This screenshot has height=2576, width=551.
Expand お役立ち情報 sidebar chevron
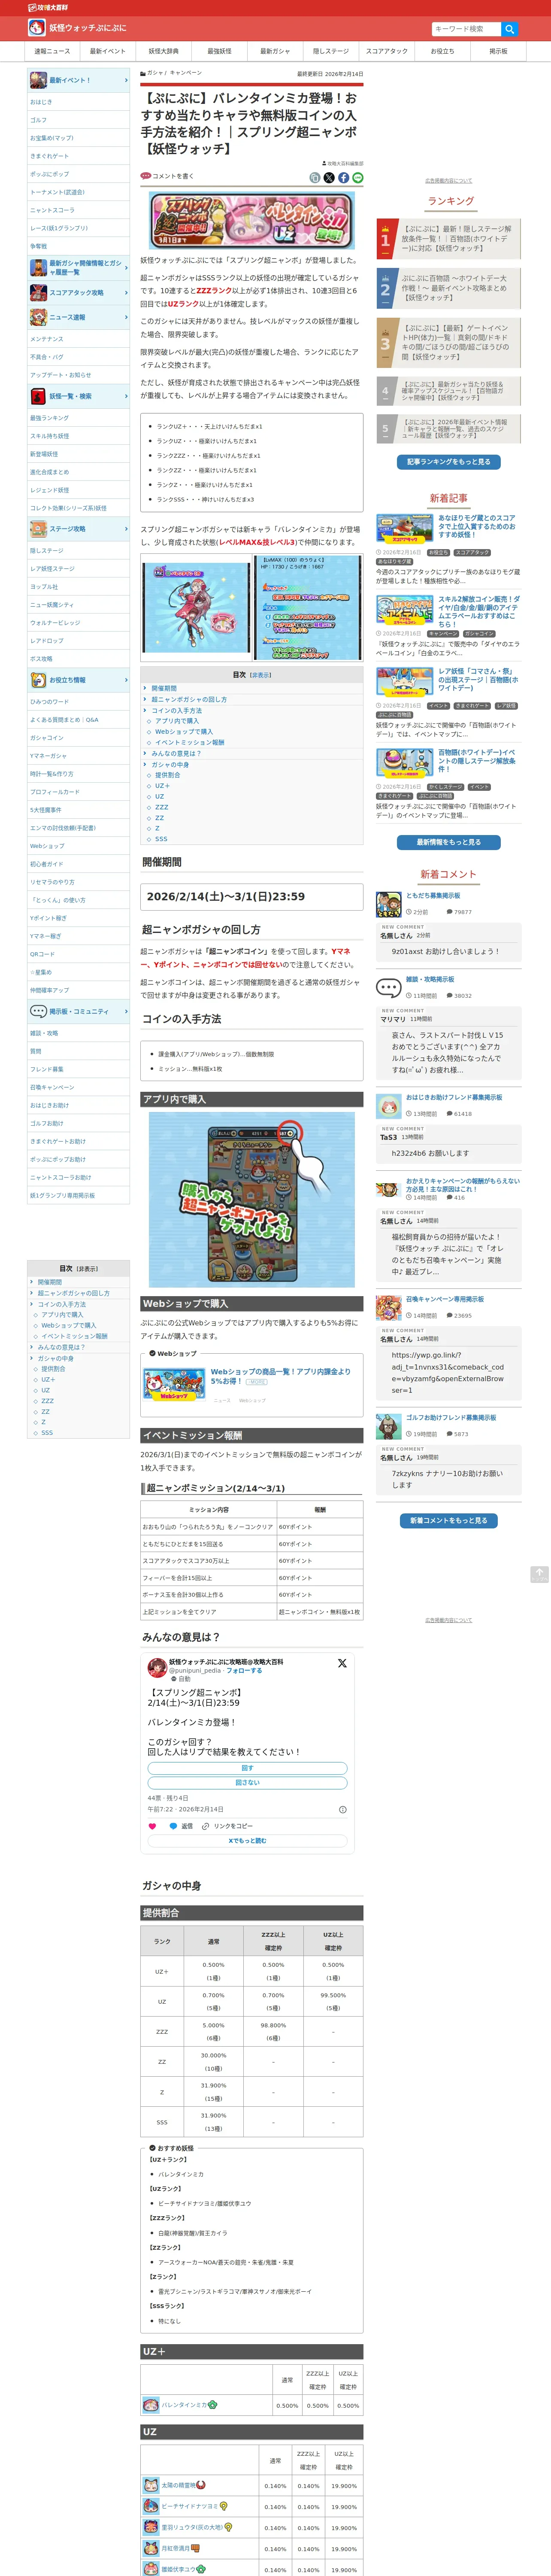pyautogui.click(x=126, y=680)
